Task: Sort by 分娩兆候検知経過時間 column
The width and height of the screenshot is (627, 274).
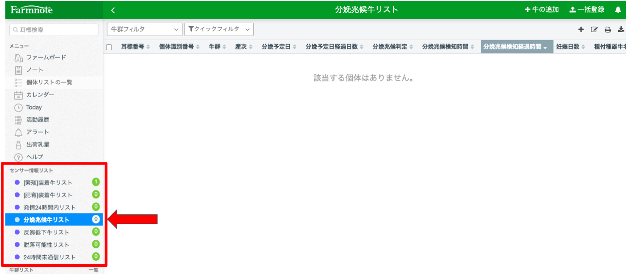Action: click(517, 47)
